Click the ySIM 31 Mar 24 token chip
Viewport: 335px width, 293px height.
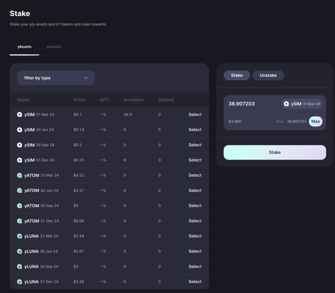(302, 104)
